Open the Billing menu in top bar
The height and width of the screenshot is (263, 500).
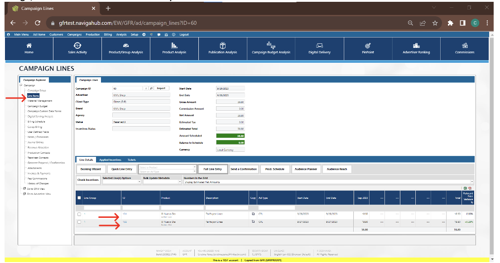[108, 34]
